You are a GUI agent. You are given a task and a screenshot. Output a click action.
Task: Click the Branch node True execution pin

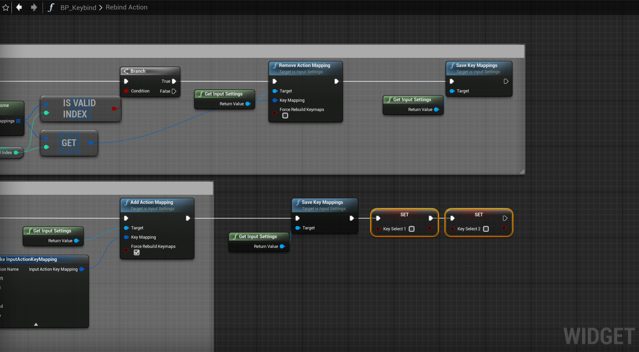174,81
